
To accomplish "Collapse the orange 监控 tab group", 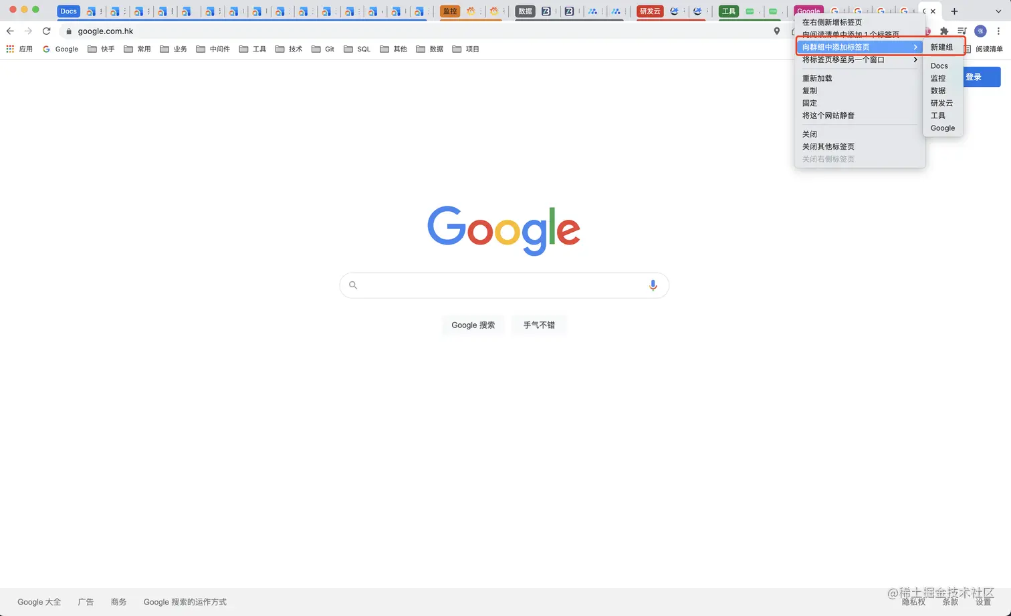I will point(450,11).
